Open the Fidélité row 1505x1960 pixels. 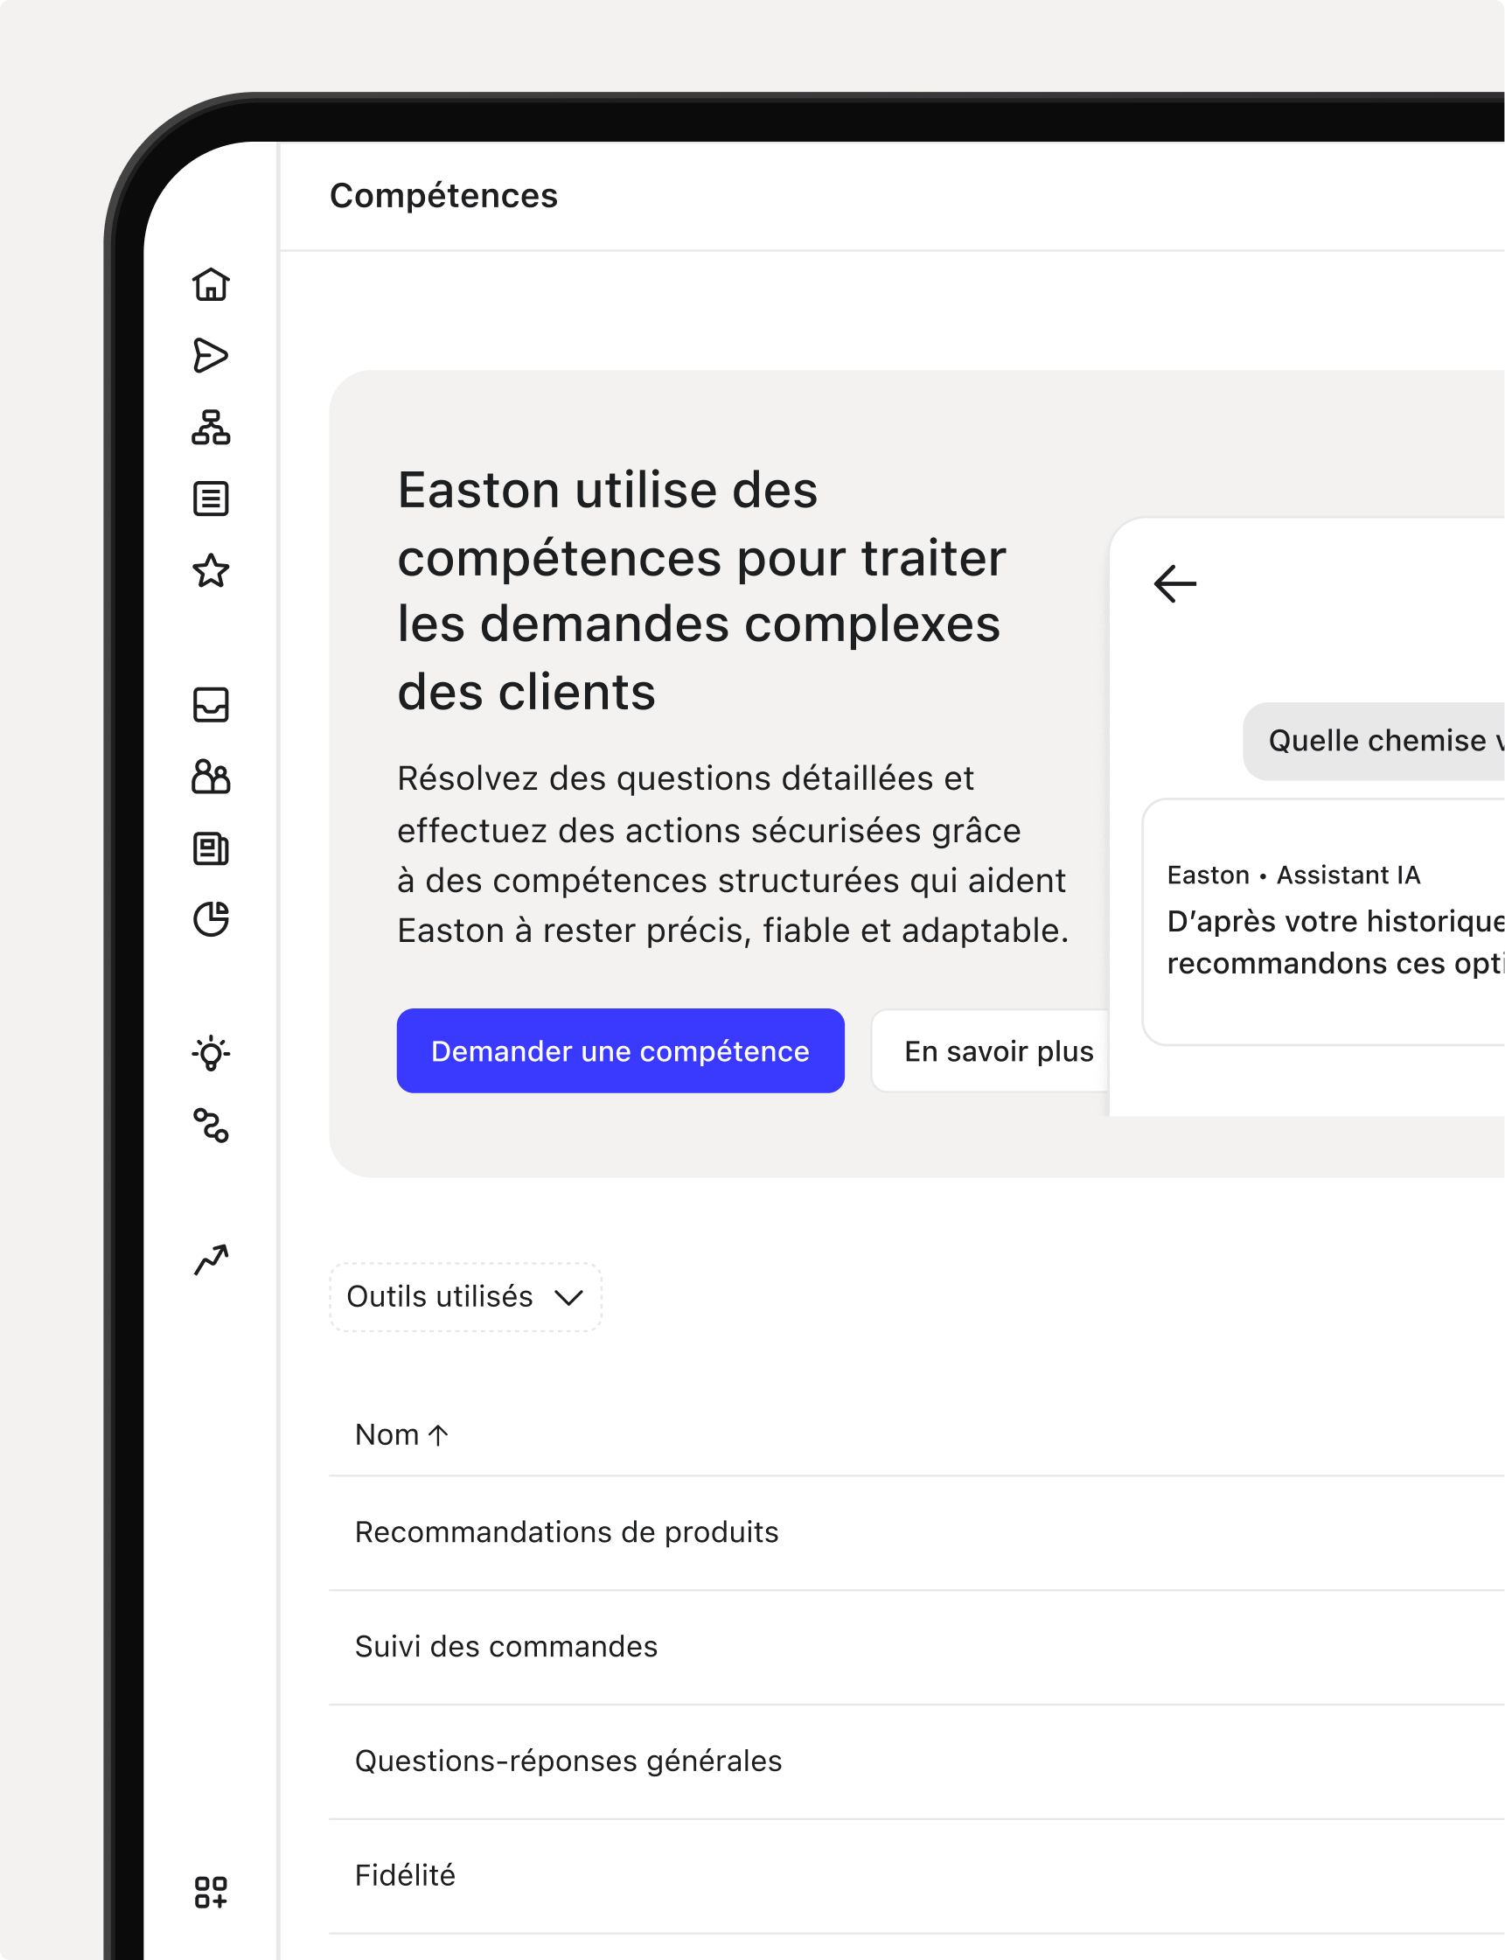[916, 1876]
